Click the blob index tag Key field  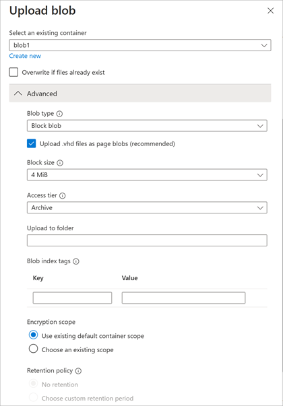point(72,298)
